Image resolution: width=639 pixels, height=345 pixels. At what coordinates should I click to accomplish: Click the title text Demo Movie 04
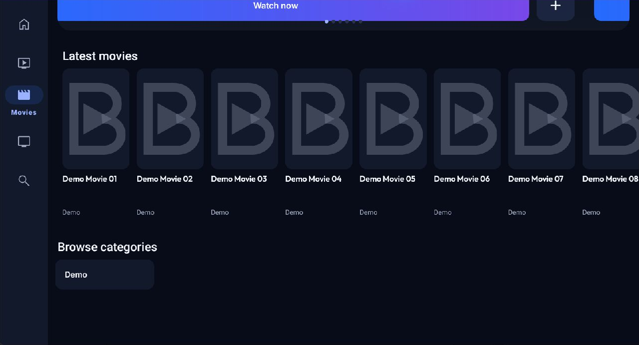pyautogui.click(x=314, y=179)
